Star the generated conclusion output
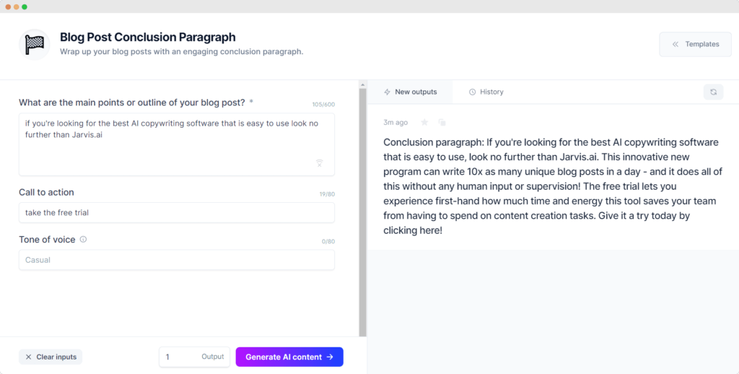This screenshot has width=739, height=374. 424,122
